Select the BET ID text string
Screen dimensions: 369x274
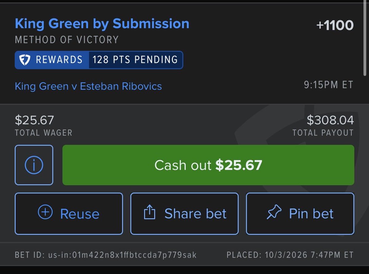tap(106, 255)
